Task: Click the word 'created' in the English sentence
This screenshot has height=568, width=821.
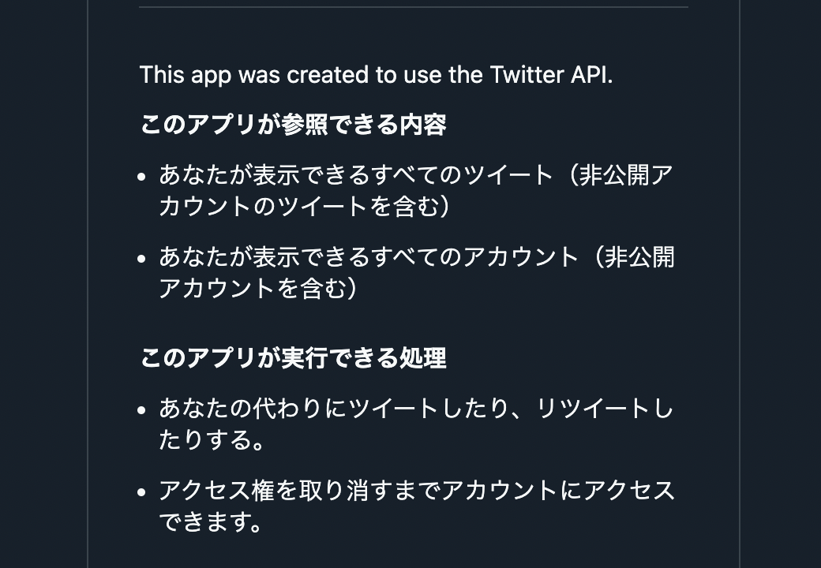Action: [328, 75]
